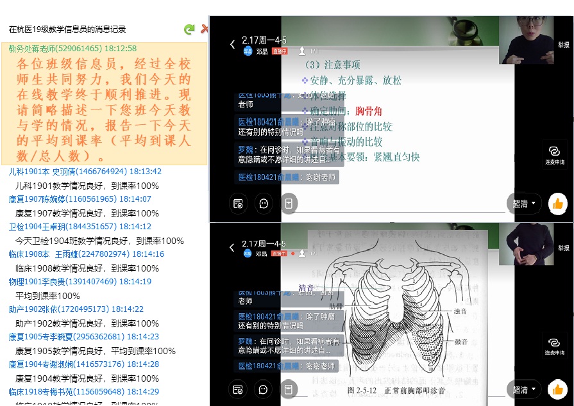Report the top stream via 举报

tap(562, 45)
